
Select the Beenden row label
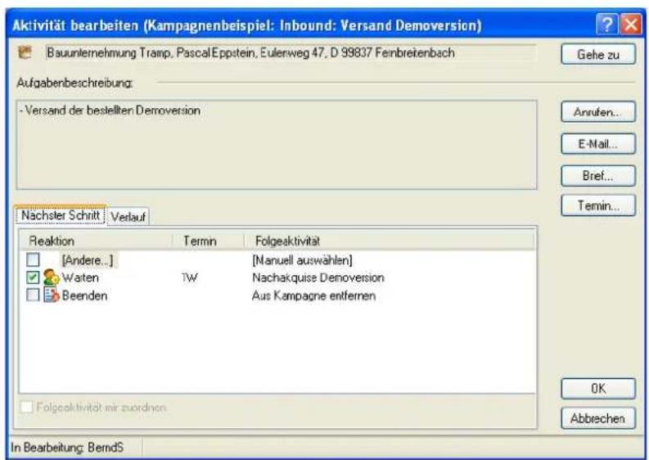84,295
